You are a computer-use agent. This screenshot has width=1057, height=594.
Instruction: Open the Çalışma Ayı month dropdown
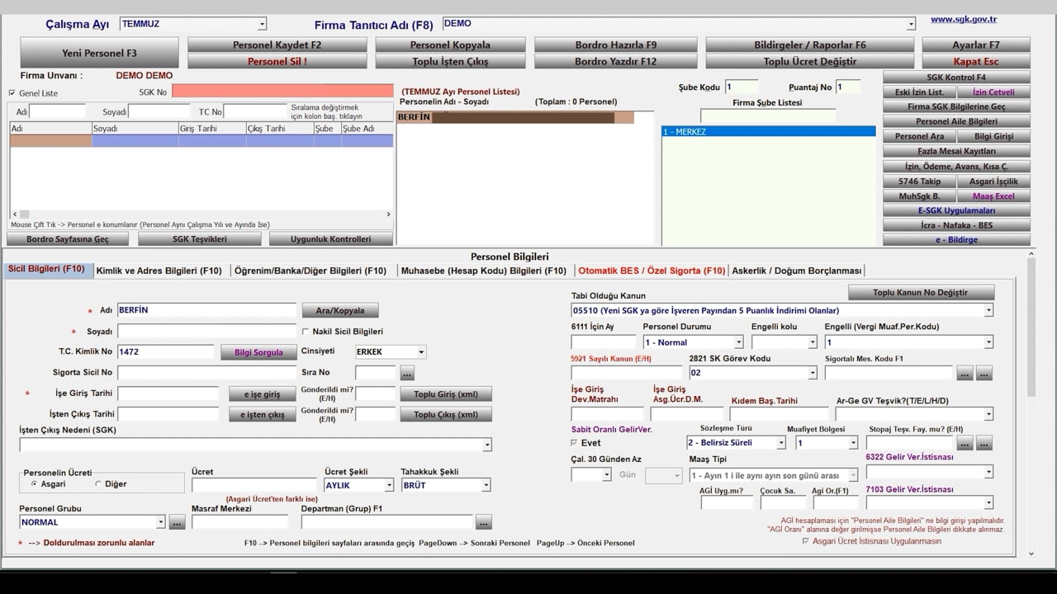point(263,25)
